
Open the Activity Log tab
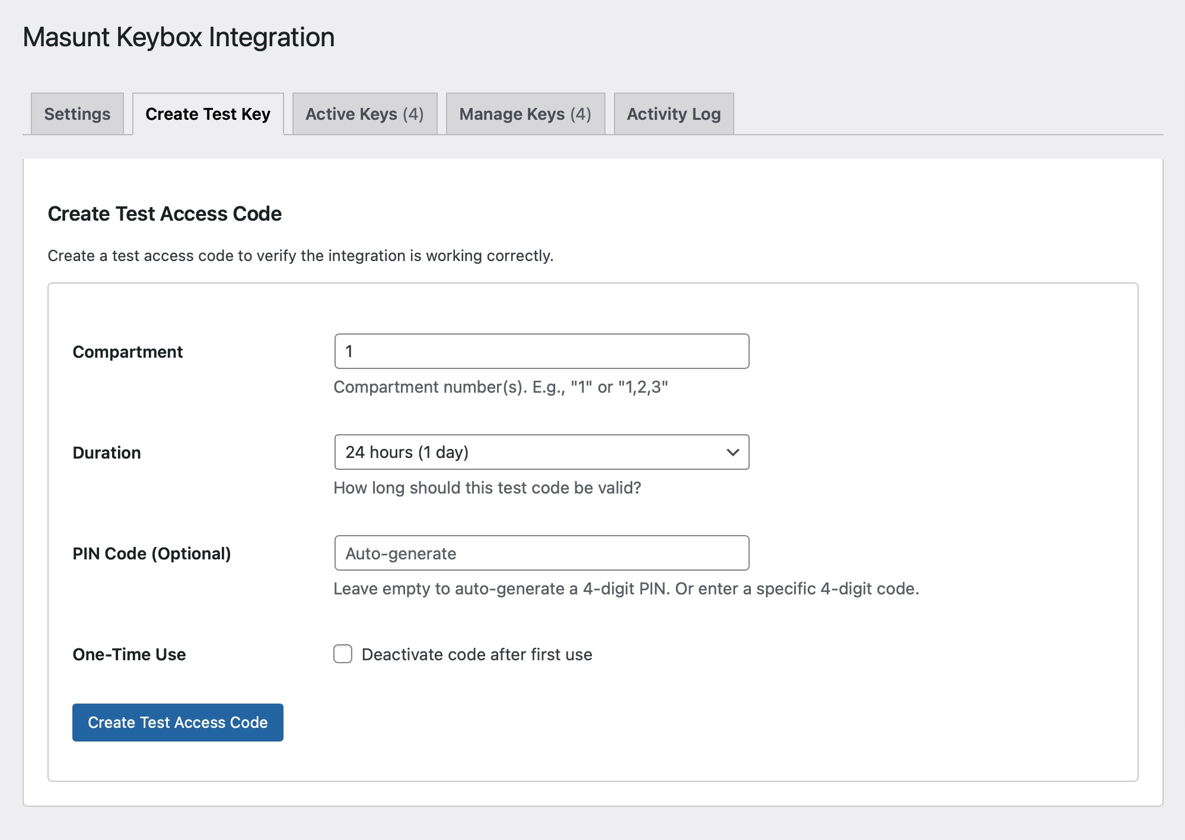coord(673,113)
